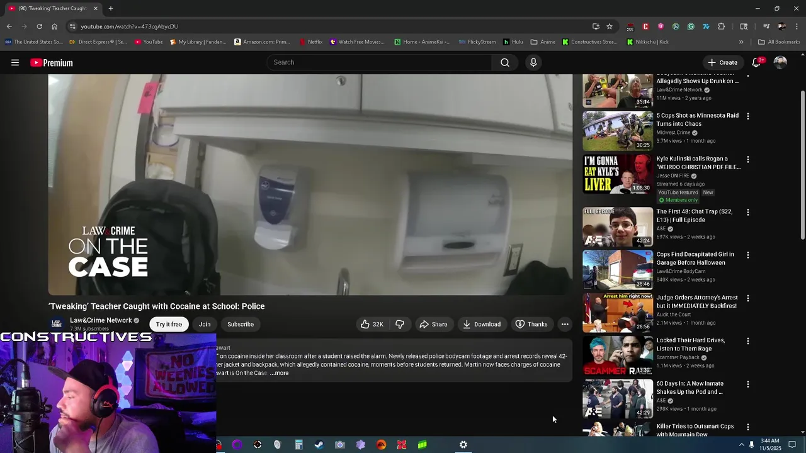This screenshot has height=453, width=806.
Task: Open The First 48 Chat Trap thumbnail
Action: point(618,227)
